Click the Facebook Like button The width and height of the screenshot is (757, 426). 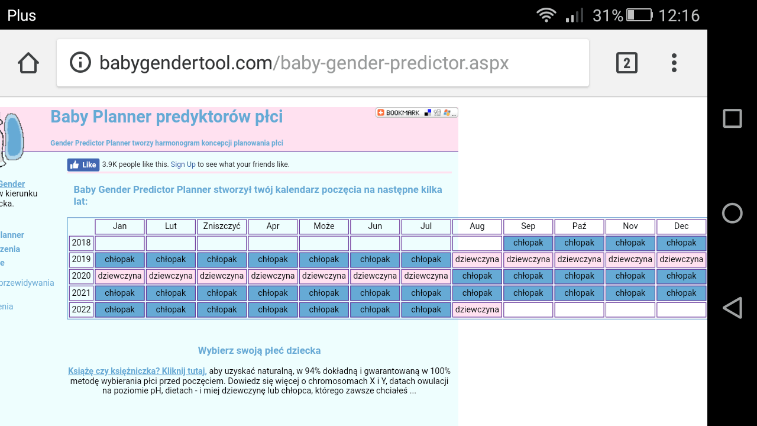click(x=83, y=164)
